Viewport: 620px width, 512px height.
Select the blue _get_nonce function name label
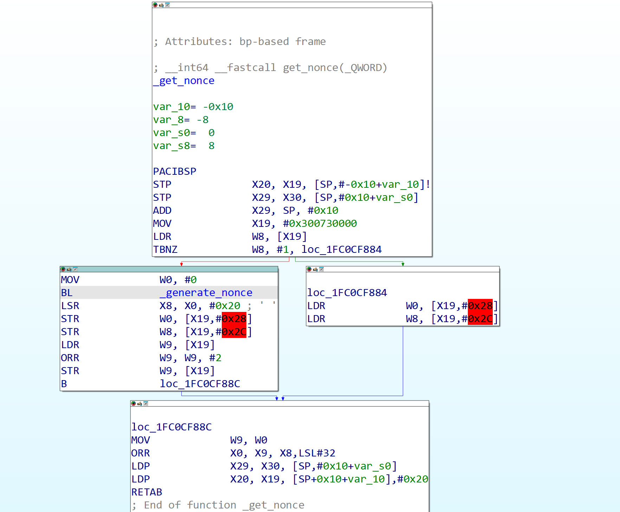tap(184, 81)
